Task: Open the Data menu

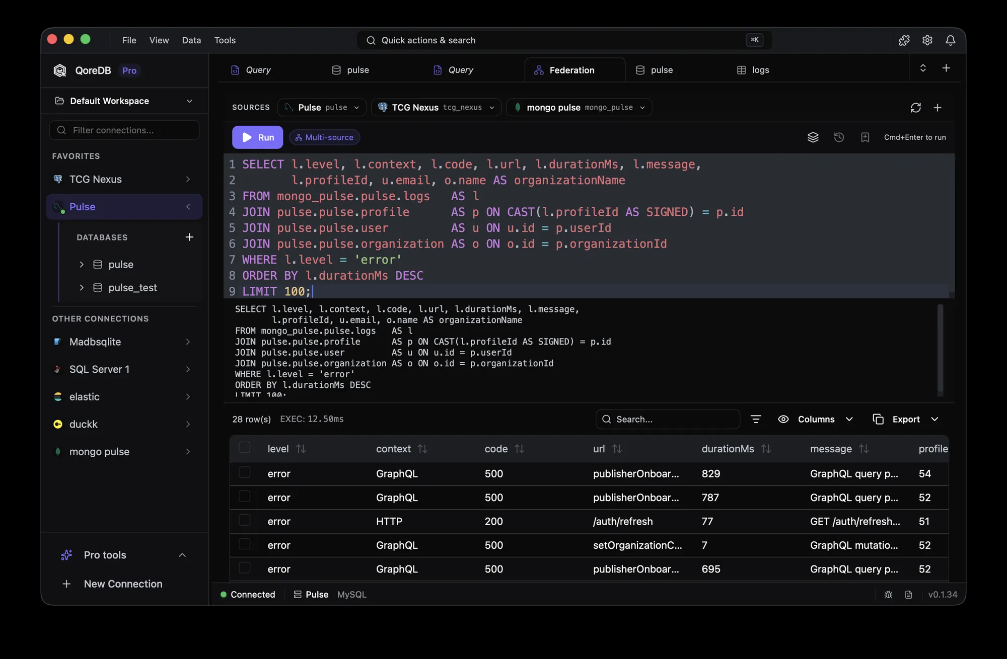Action: (x=191, y=40)
